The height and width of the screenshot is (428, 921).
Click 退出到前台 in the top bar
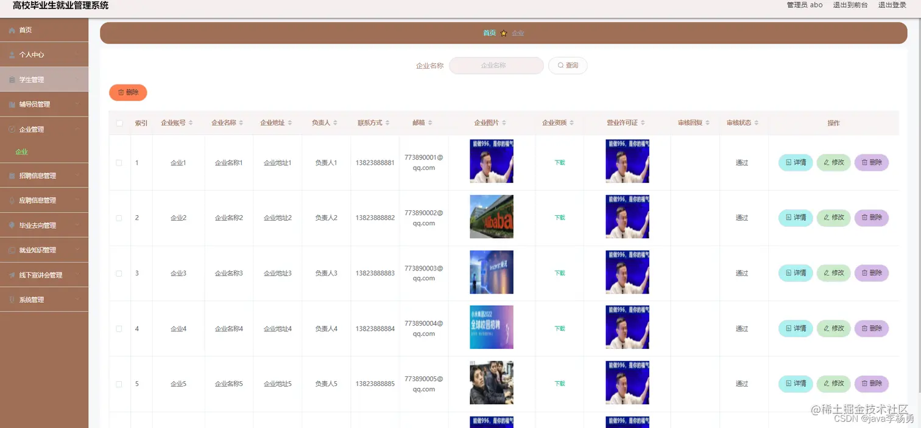coord(850,5)
